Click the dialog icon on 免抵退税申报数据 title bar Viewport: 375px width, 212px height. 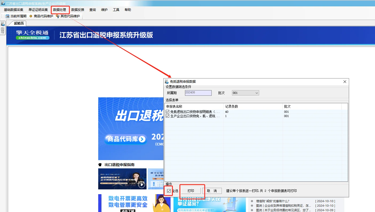pyautogui.click(x=167, y=82)
